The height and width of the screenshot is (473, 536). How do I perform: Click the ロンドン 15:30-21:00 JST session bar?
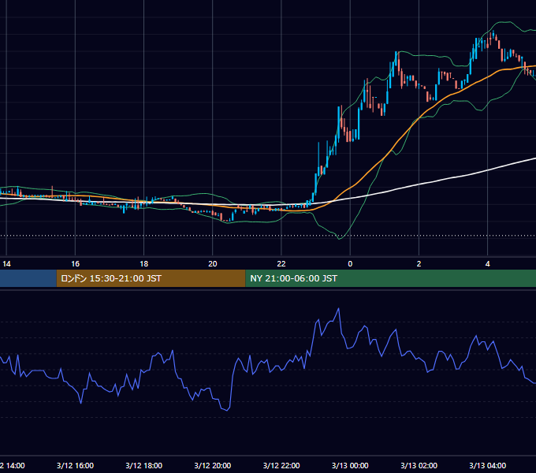pyautogui.click(x=151, y=278)
